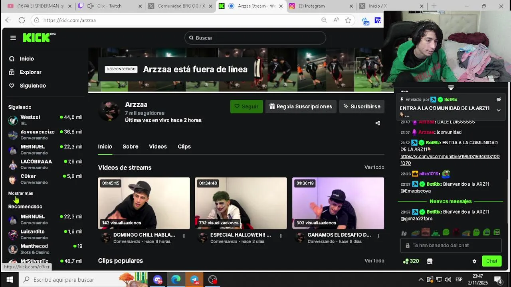Activate read aloud icon in address bar
The width and height of the screenshot is (511, 287).
click(x=336, y=20)
